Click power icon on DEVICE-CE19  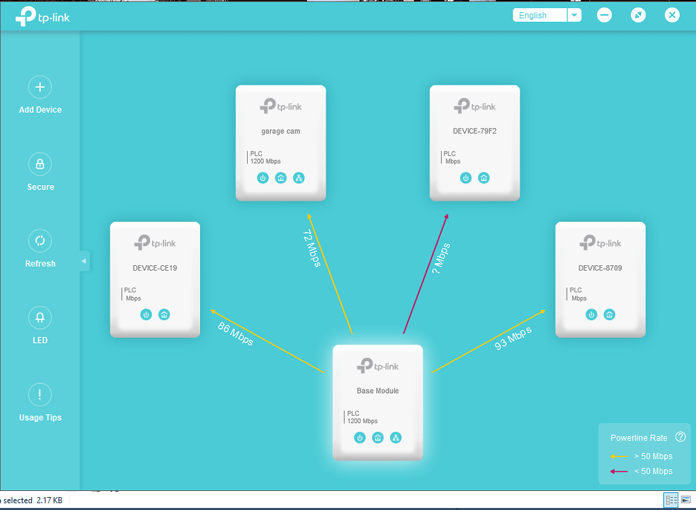pyautogui.click(x=146, y=315)
